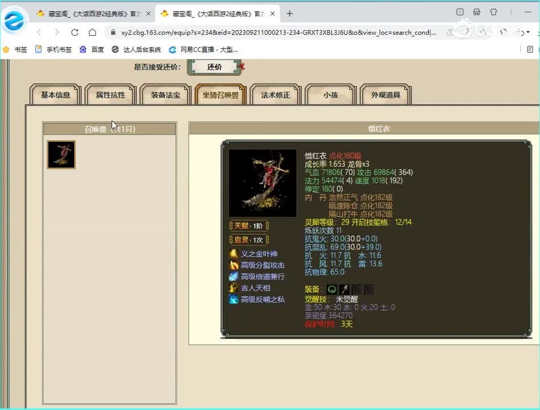Open a new browser tab
Screen dimensions: 540x410
coord(289,14)
